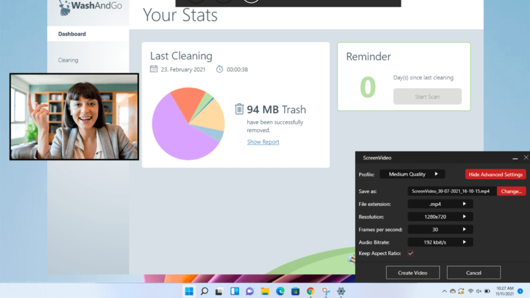Open the Windows Start menu
530x298 pixels.
point(189,291)
